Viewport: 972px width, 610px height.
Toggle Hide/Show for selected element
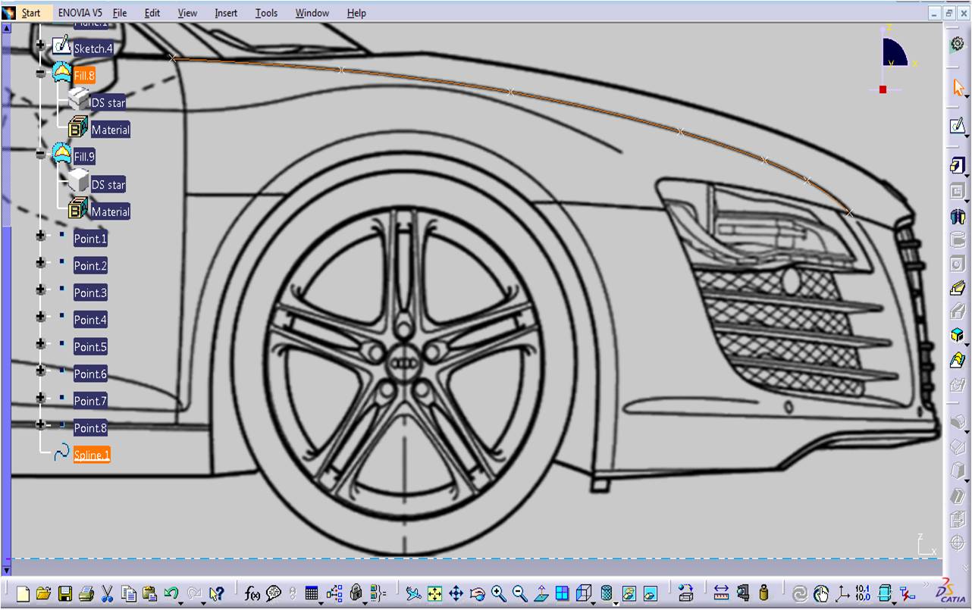629,593
